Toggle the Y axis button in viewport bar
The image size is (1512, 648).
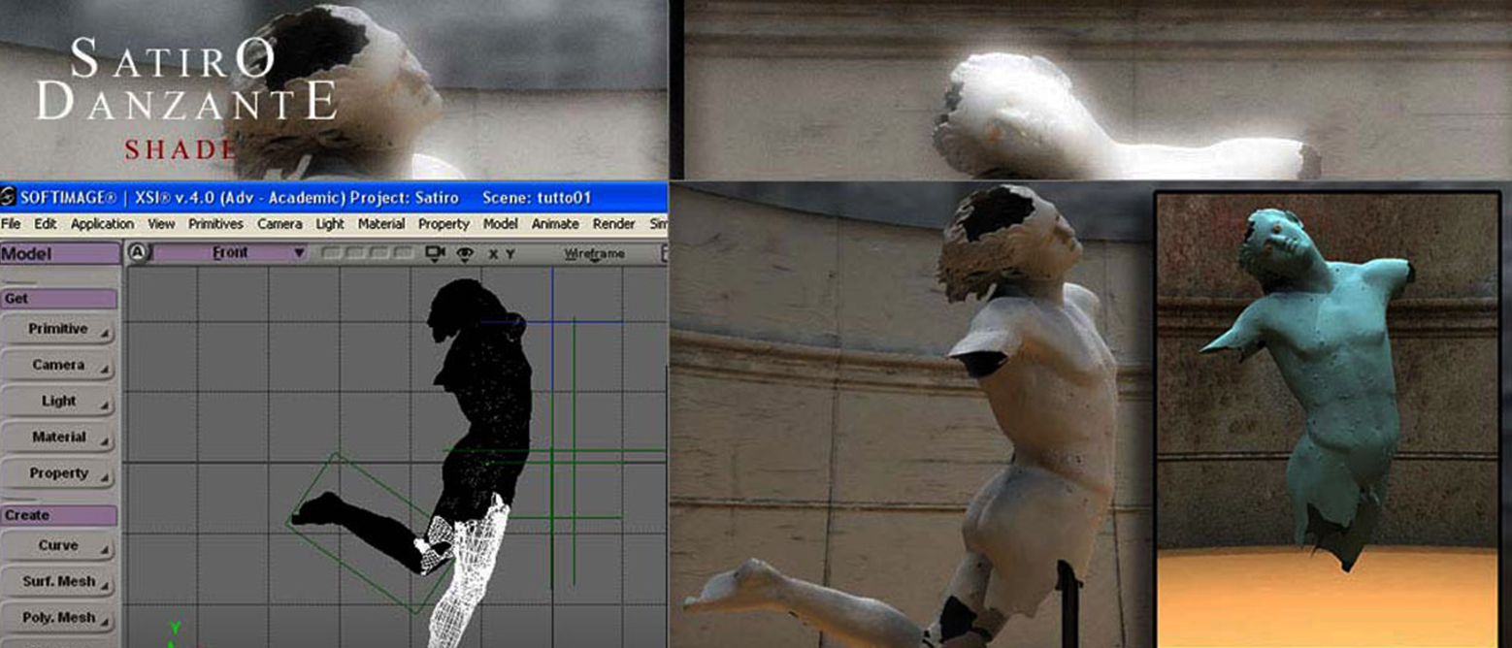tap(509, 254)
